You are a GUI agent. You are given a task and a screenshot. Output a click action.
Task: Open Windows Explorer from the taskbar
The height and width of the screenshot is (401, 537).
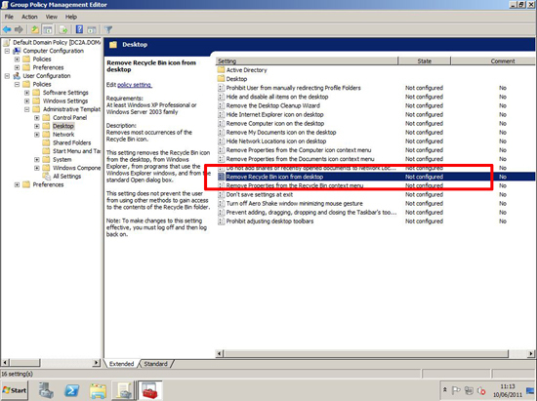click(98, 390)
